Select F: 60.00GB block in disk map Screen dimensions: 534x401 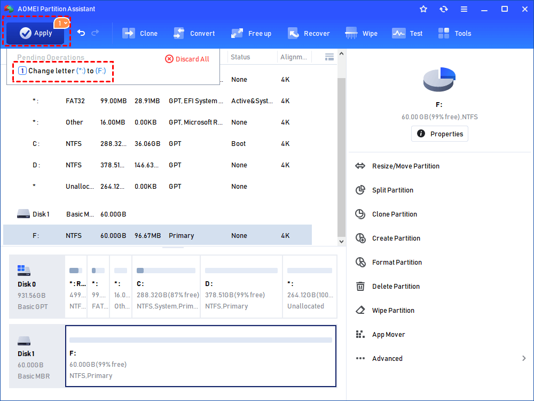click(201, 356)
